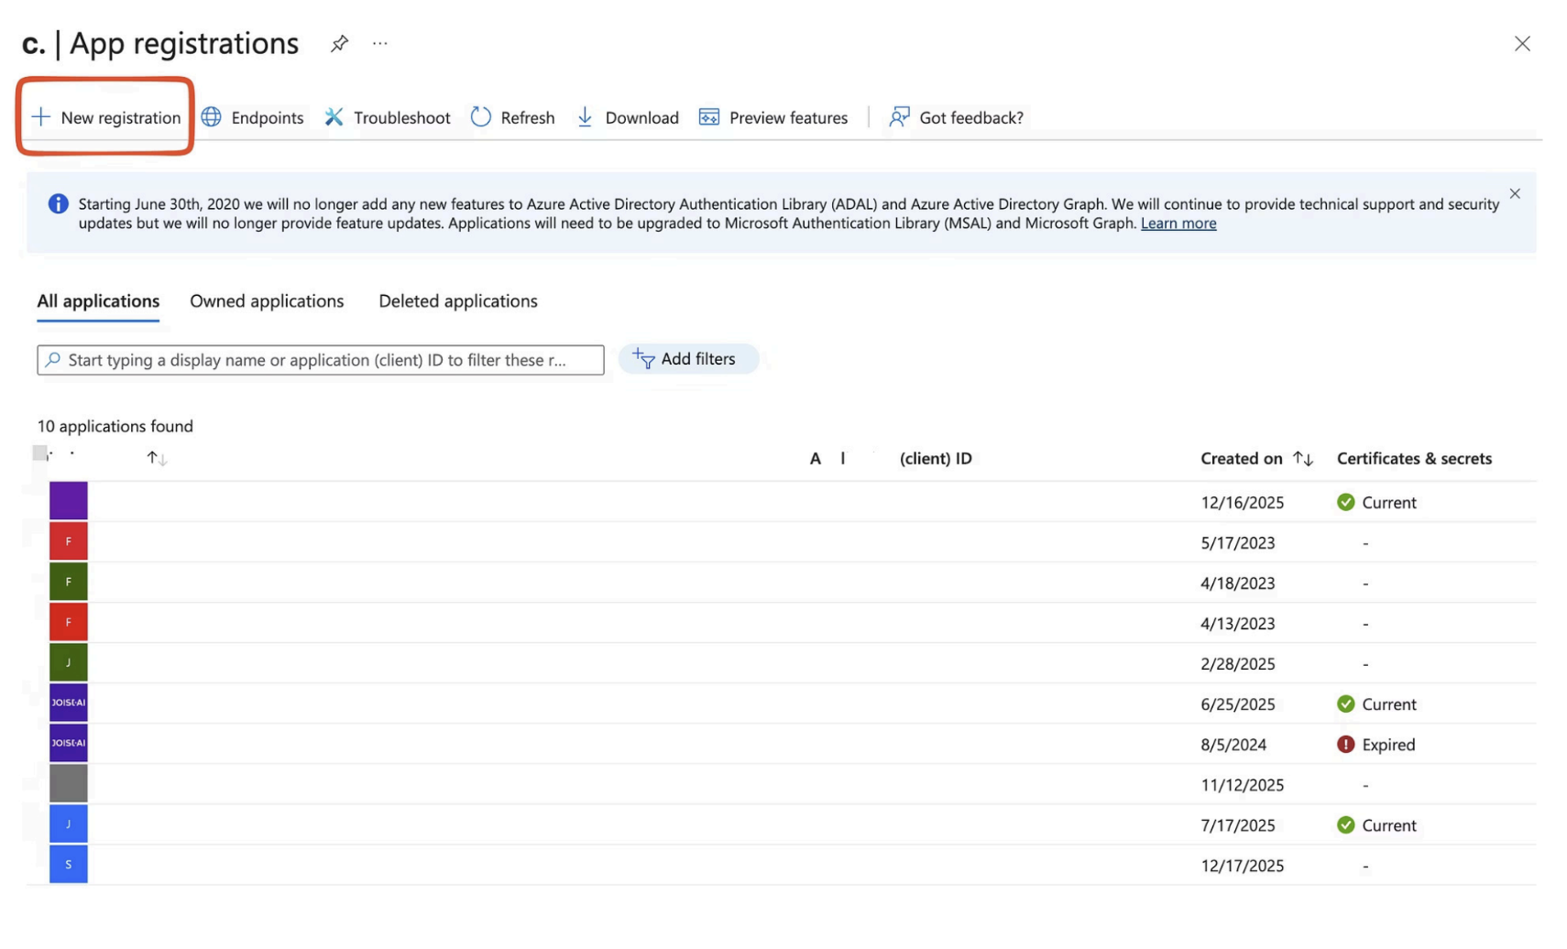
Task: Select the 12/16/2025 created date
Action: (1243, 502)
